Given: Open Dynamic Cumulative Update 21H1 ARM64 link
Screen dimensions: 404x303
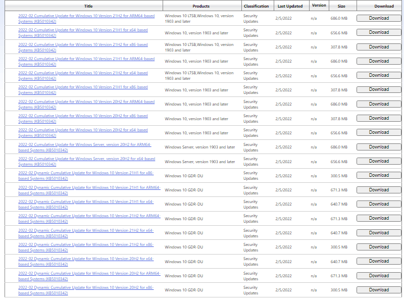Looking at the screenshot, I should (89, 190).
